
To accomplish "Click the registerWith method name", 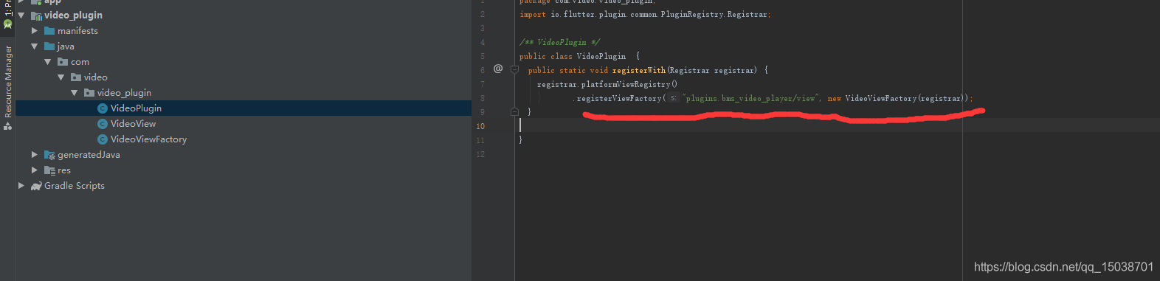I will 639,70.
